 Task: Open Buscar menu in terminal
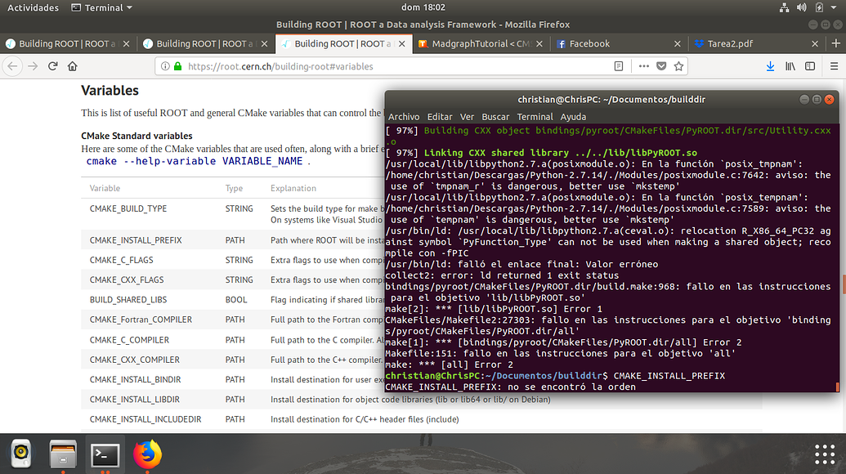tap(495, 117)
